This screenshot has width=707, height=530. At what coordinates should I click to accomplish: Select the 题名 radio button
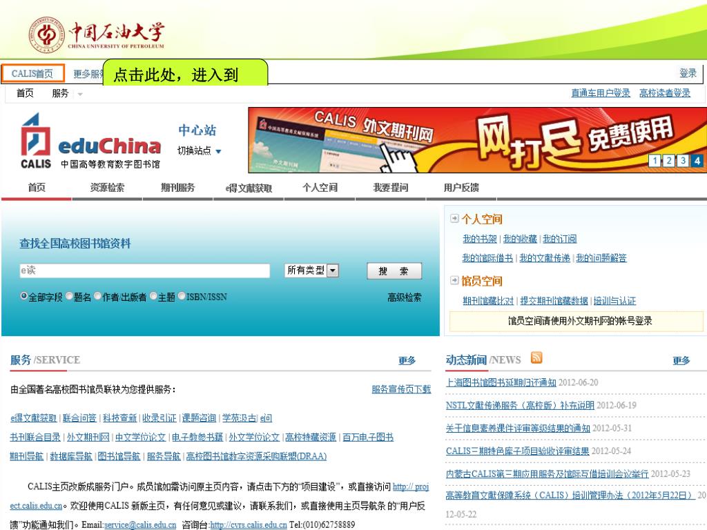pyautogui.click(x=69, y=296)
